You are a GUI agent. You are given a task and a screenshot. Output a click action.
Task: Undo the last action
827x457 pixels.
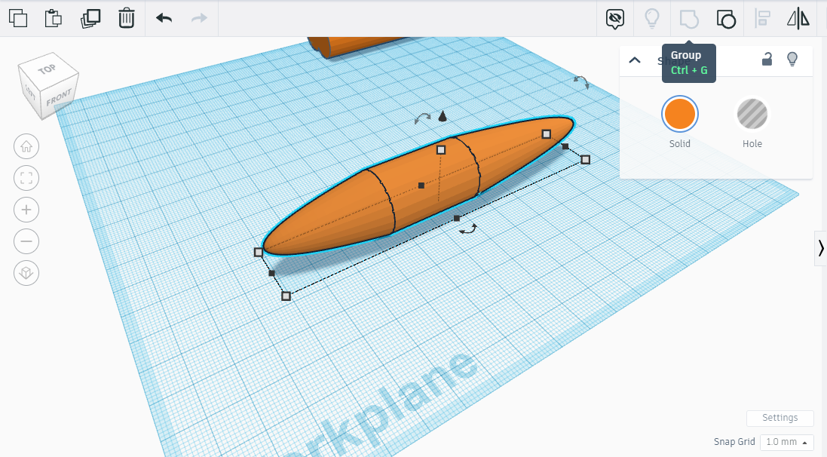pyautogui.click(x=164, y=18)
